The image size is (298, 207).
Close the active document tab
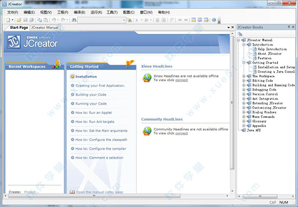pos(232,27)
